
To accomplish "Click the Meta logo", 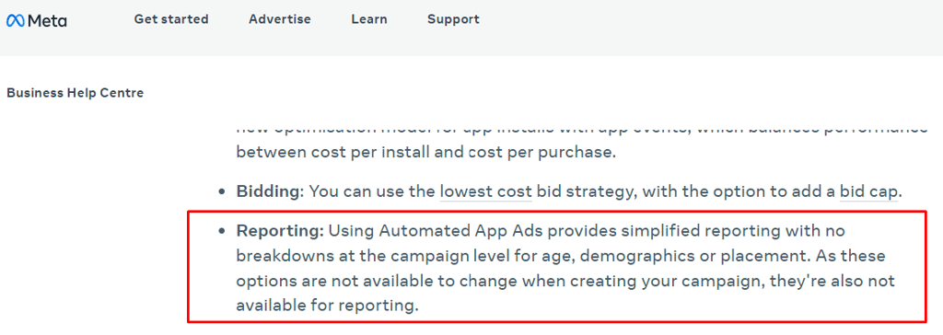I will [37, 20].
